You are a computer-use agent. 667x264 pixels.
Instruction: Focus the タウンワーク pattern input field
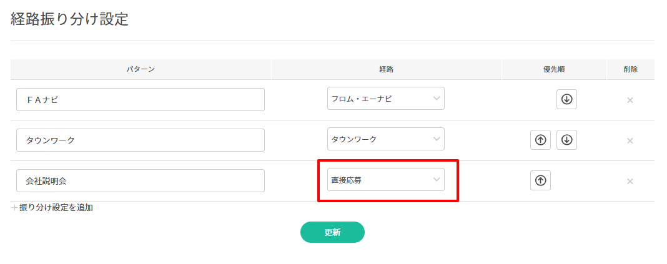[x=141, y=140]
